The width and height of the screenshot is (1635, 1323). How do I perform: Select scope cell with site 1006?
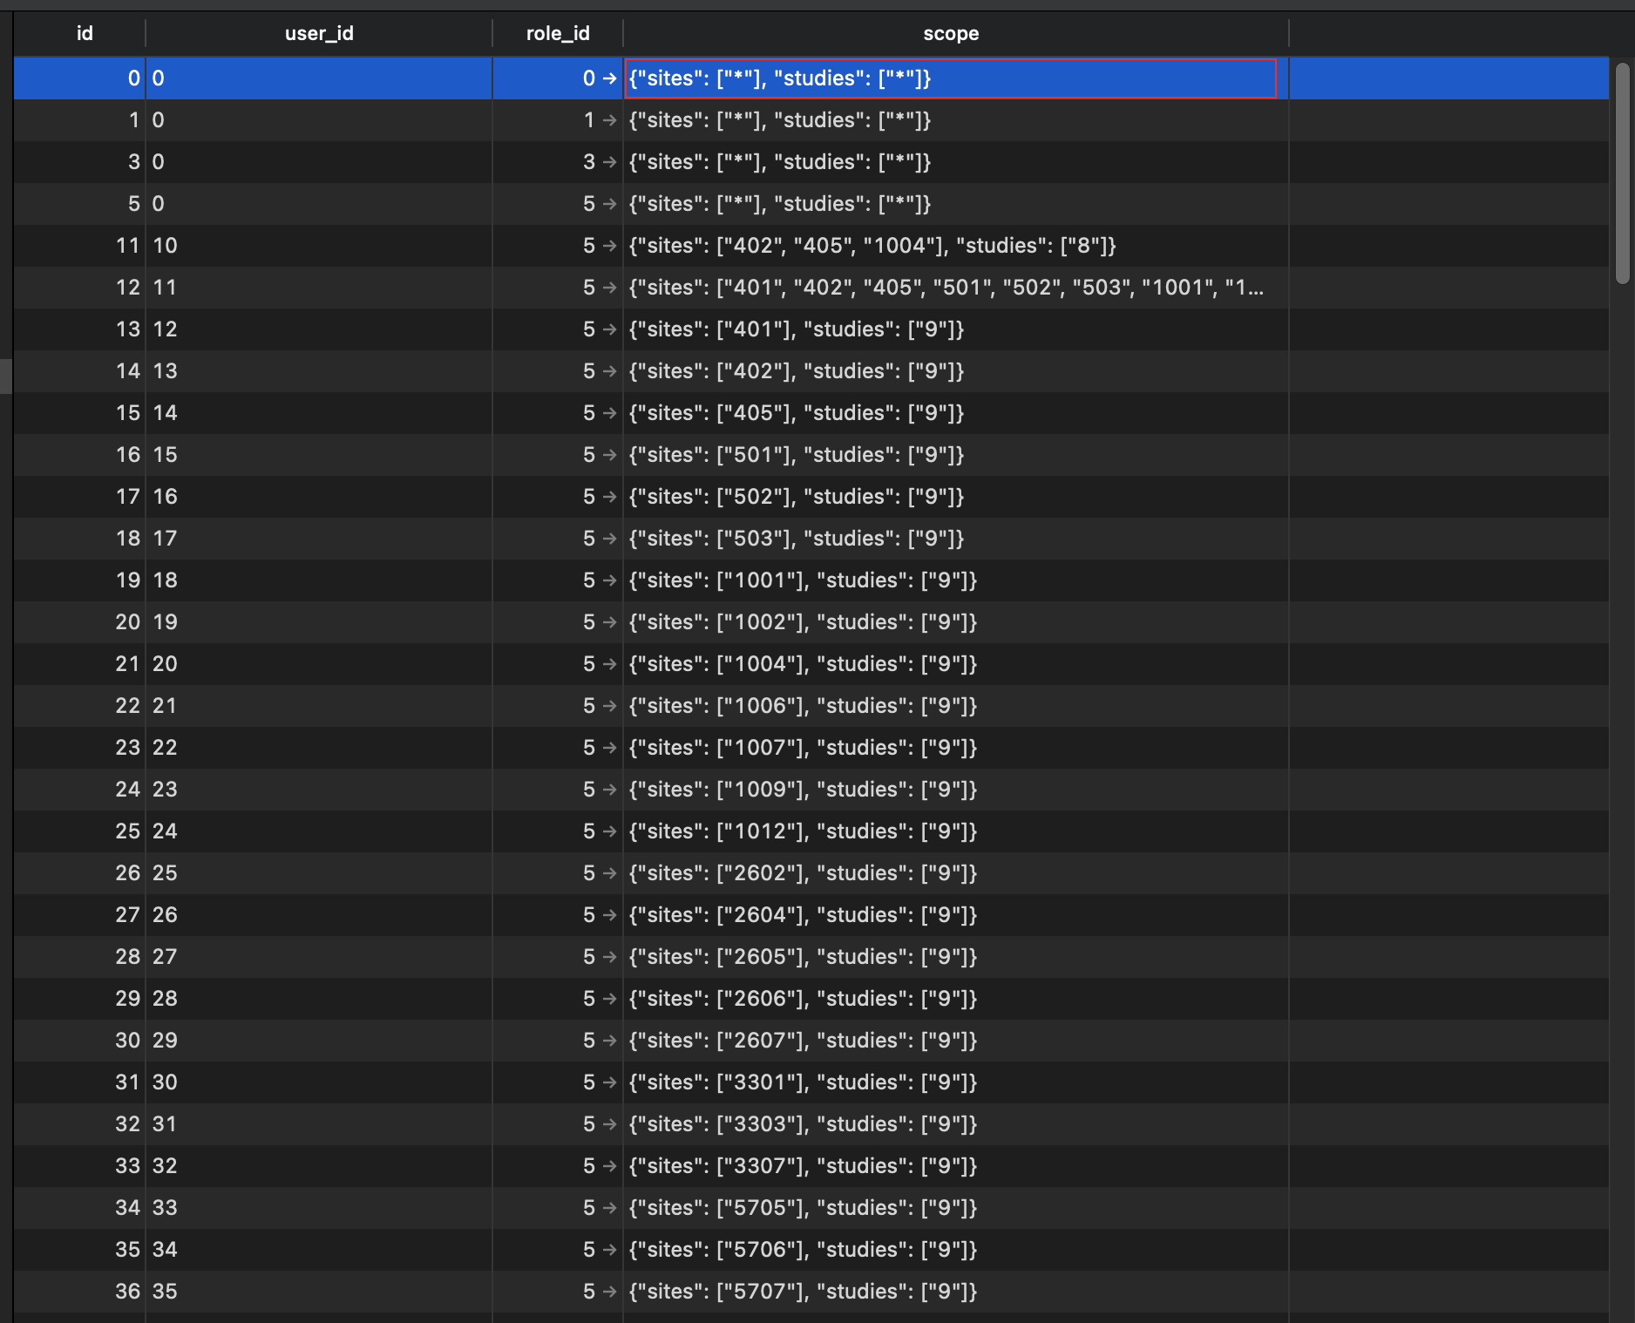coord(956,706)
